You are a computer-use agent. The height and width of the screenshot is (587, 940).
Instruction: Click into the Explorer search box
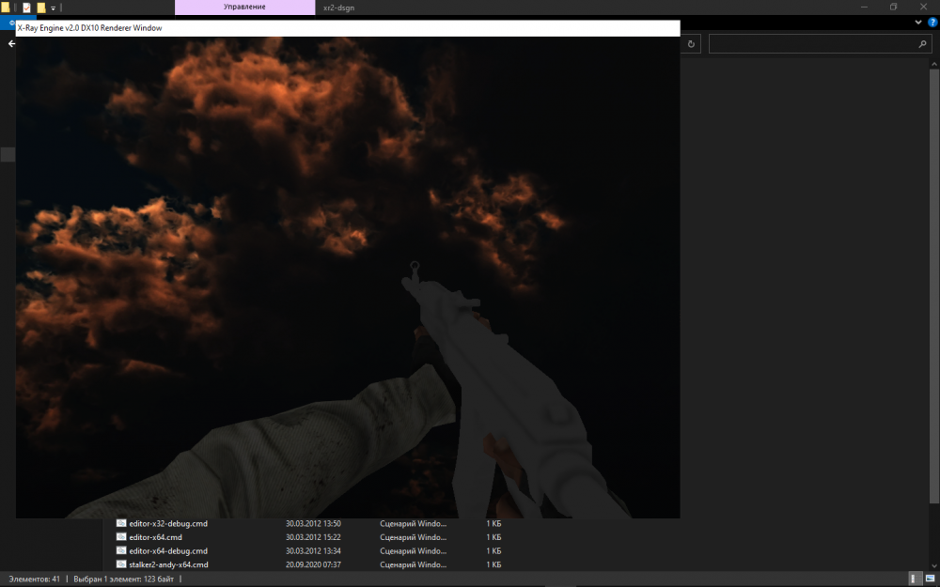coord(820,44)
